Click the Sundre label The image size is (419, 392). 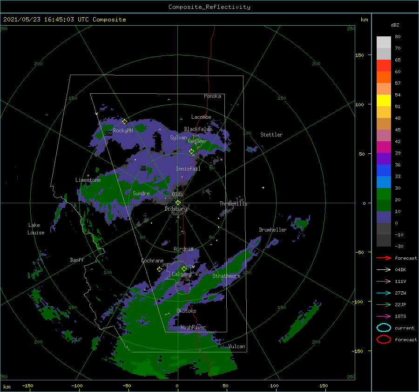[141, 193]
